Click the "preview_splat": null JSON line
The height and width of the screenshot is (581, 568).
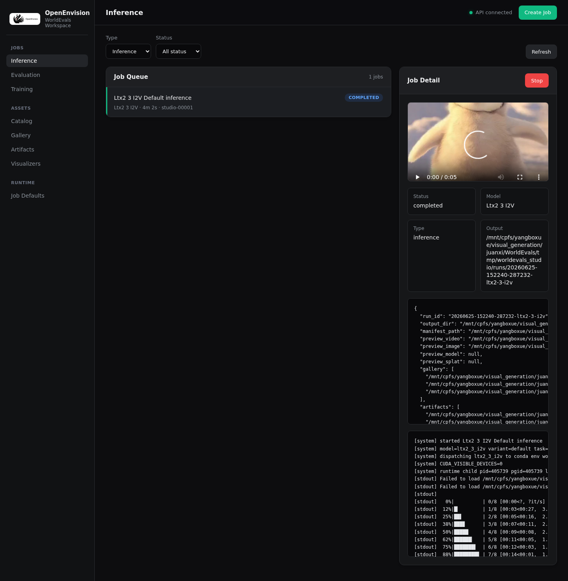[451, 362]
